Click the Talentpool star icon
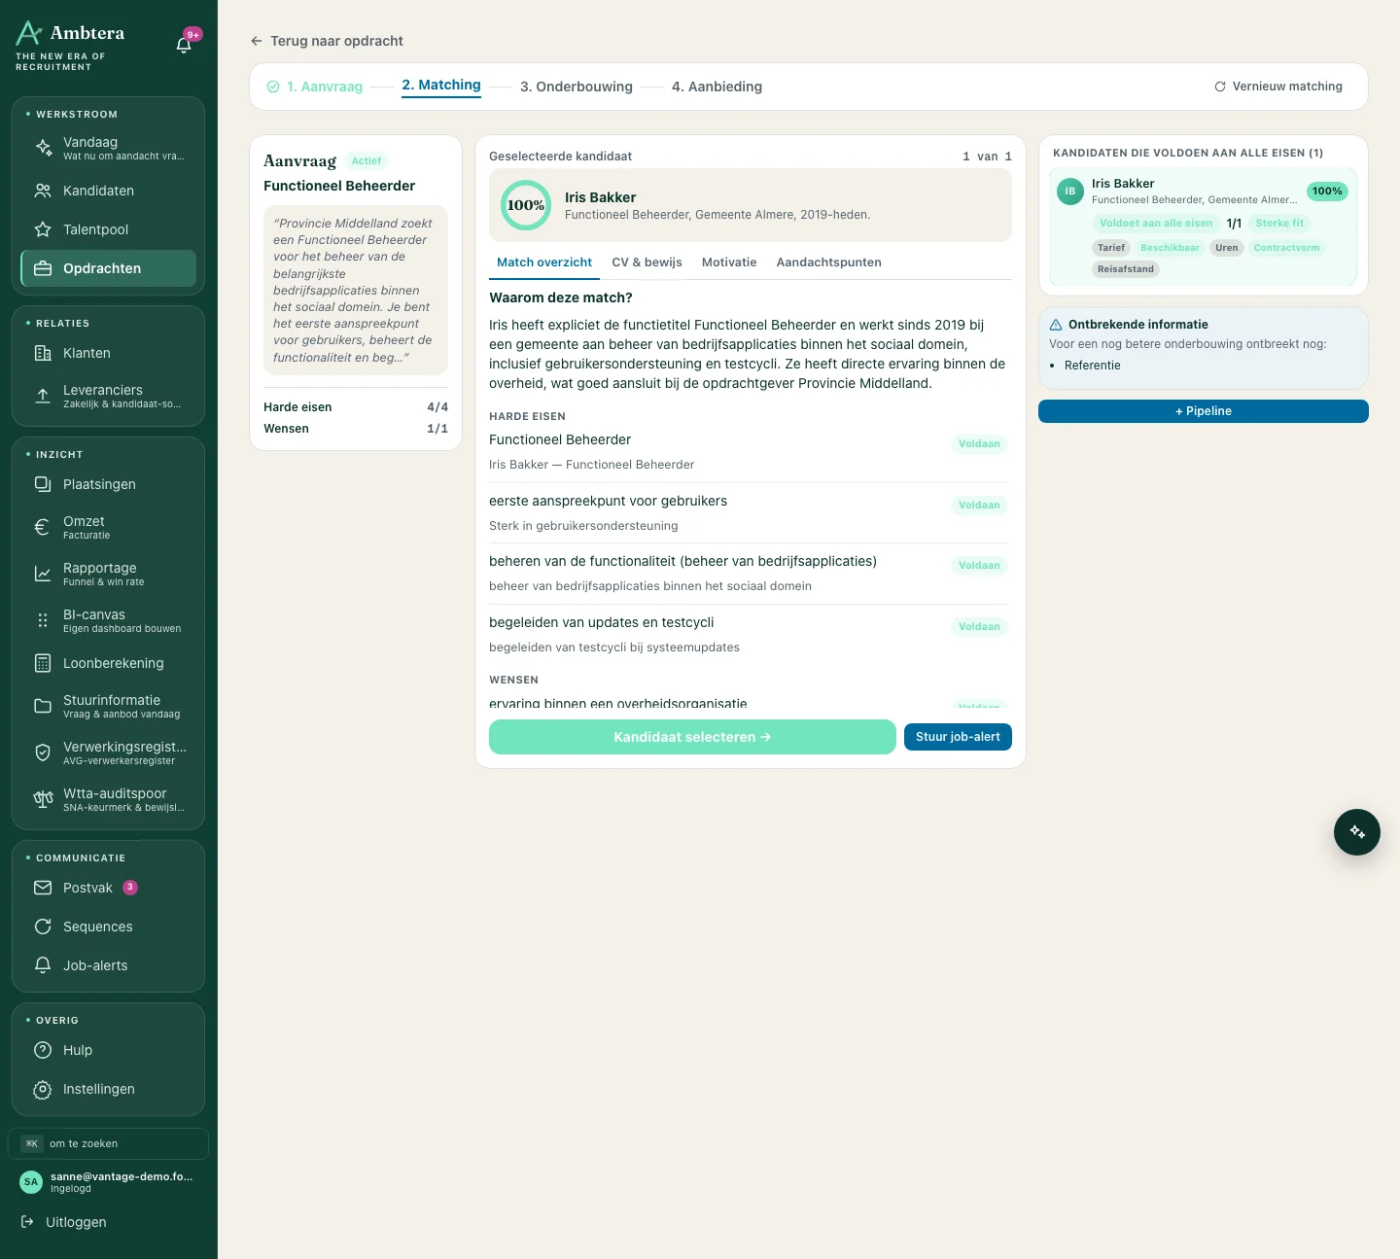 [x=43, y=229]
